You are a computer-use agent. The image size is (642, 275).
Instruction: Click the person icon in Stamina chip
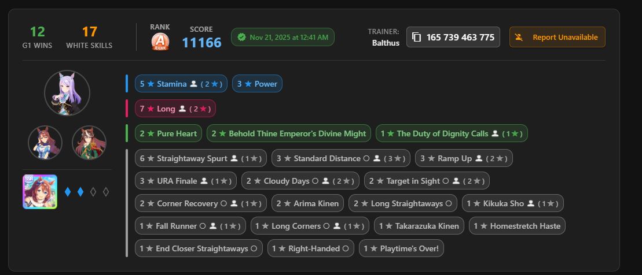point(194,84)
